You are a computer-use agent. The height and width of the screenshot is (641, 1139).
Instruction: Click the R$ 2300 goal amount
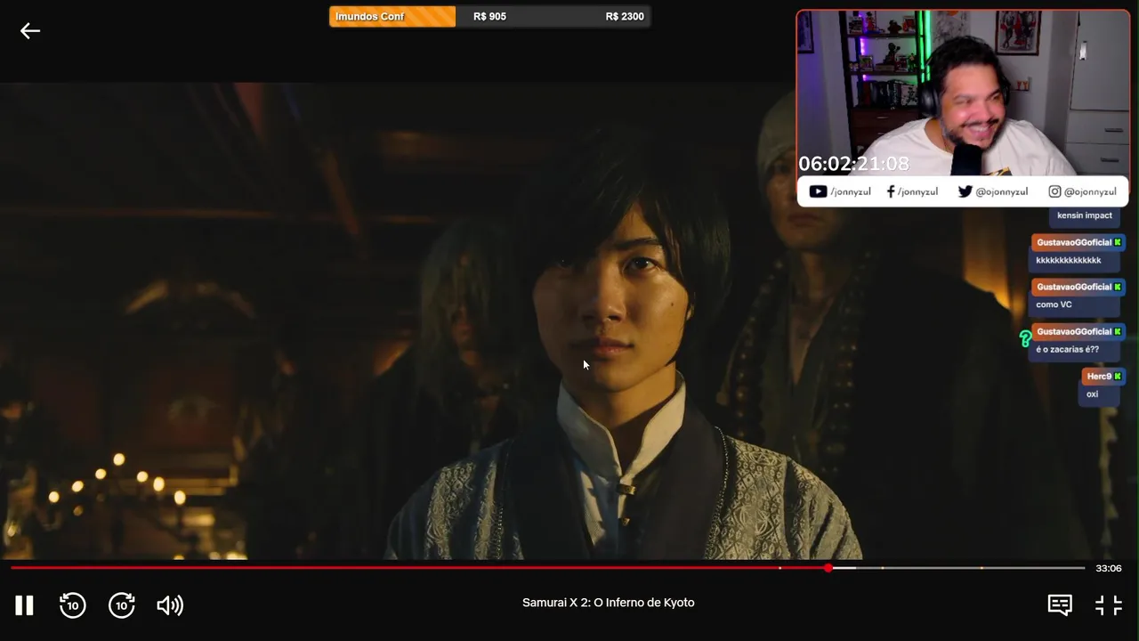625,17
